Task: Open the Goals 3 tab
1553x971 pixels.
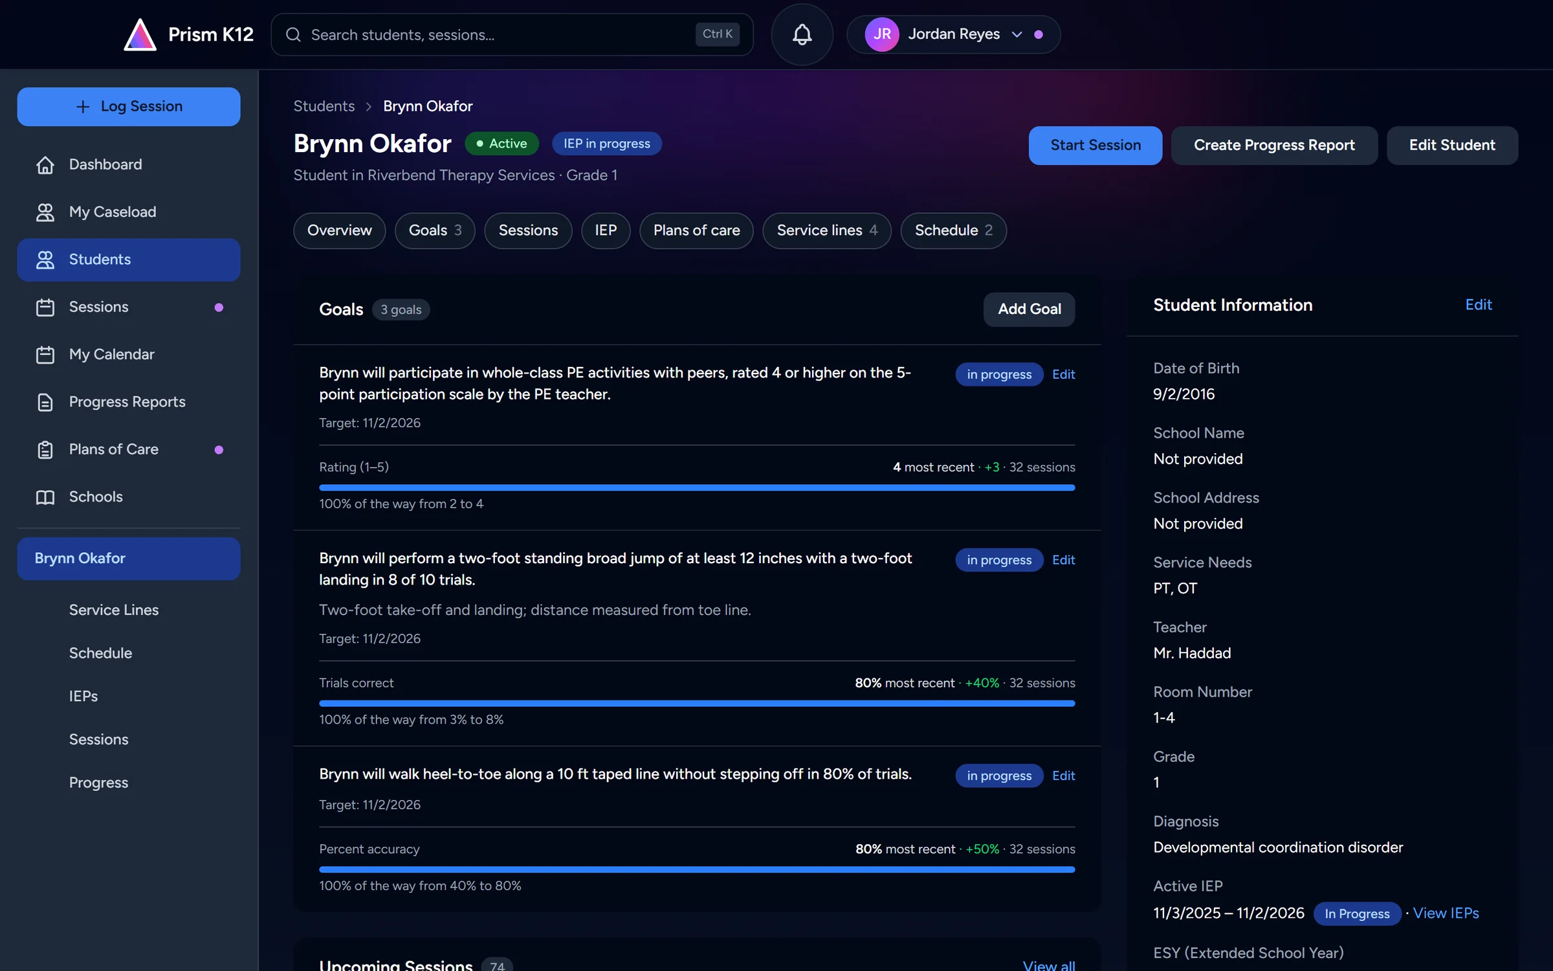Action: (x=435, y=230)
